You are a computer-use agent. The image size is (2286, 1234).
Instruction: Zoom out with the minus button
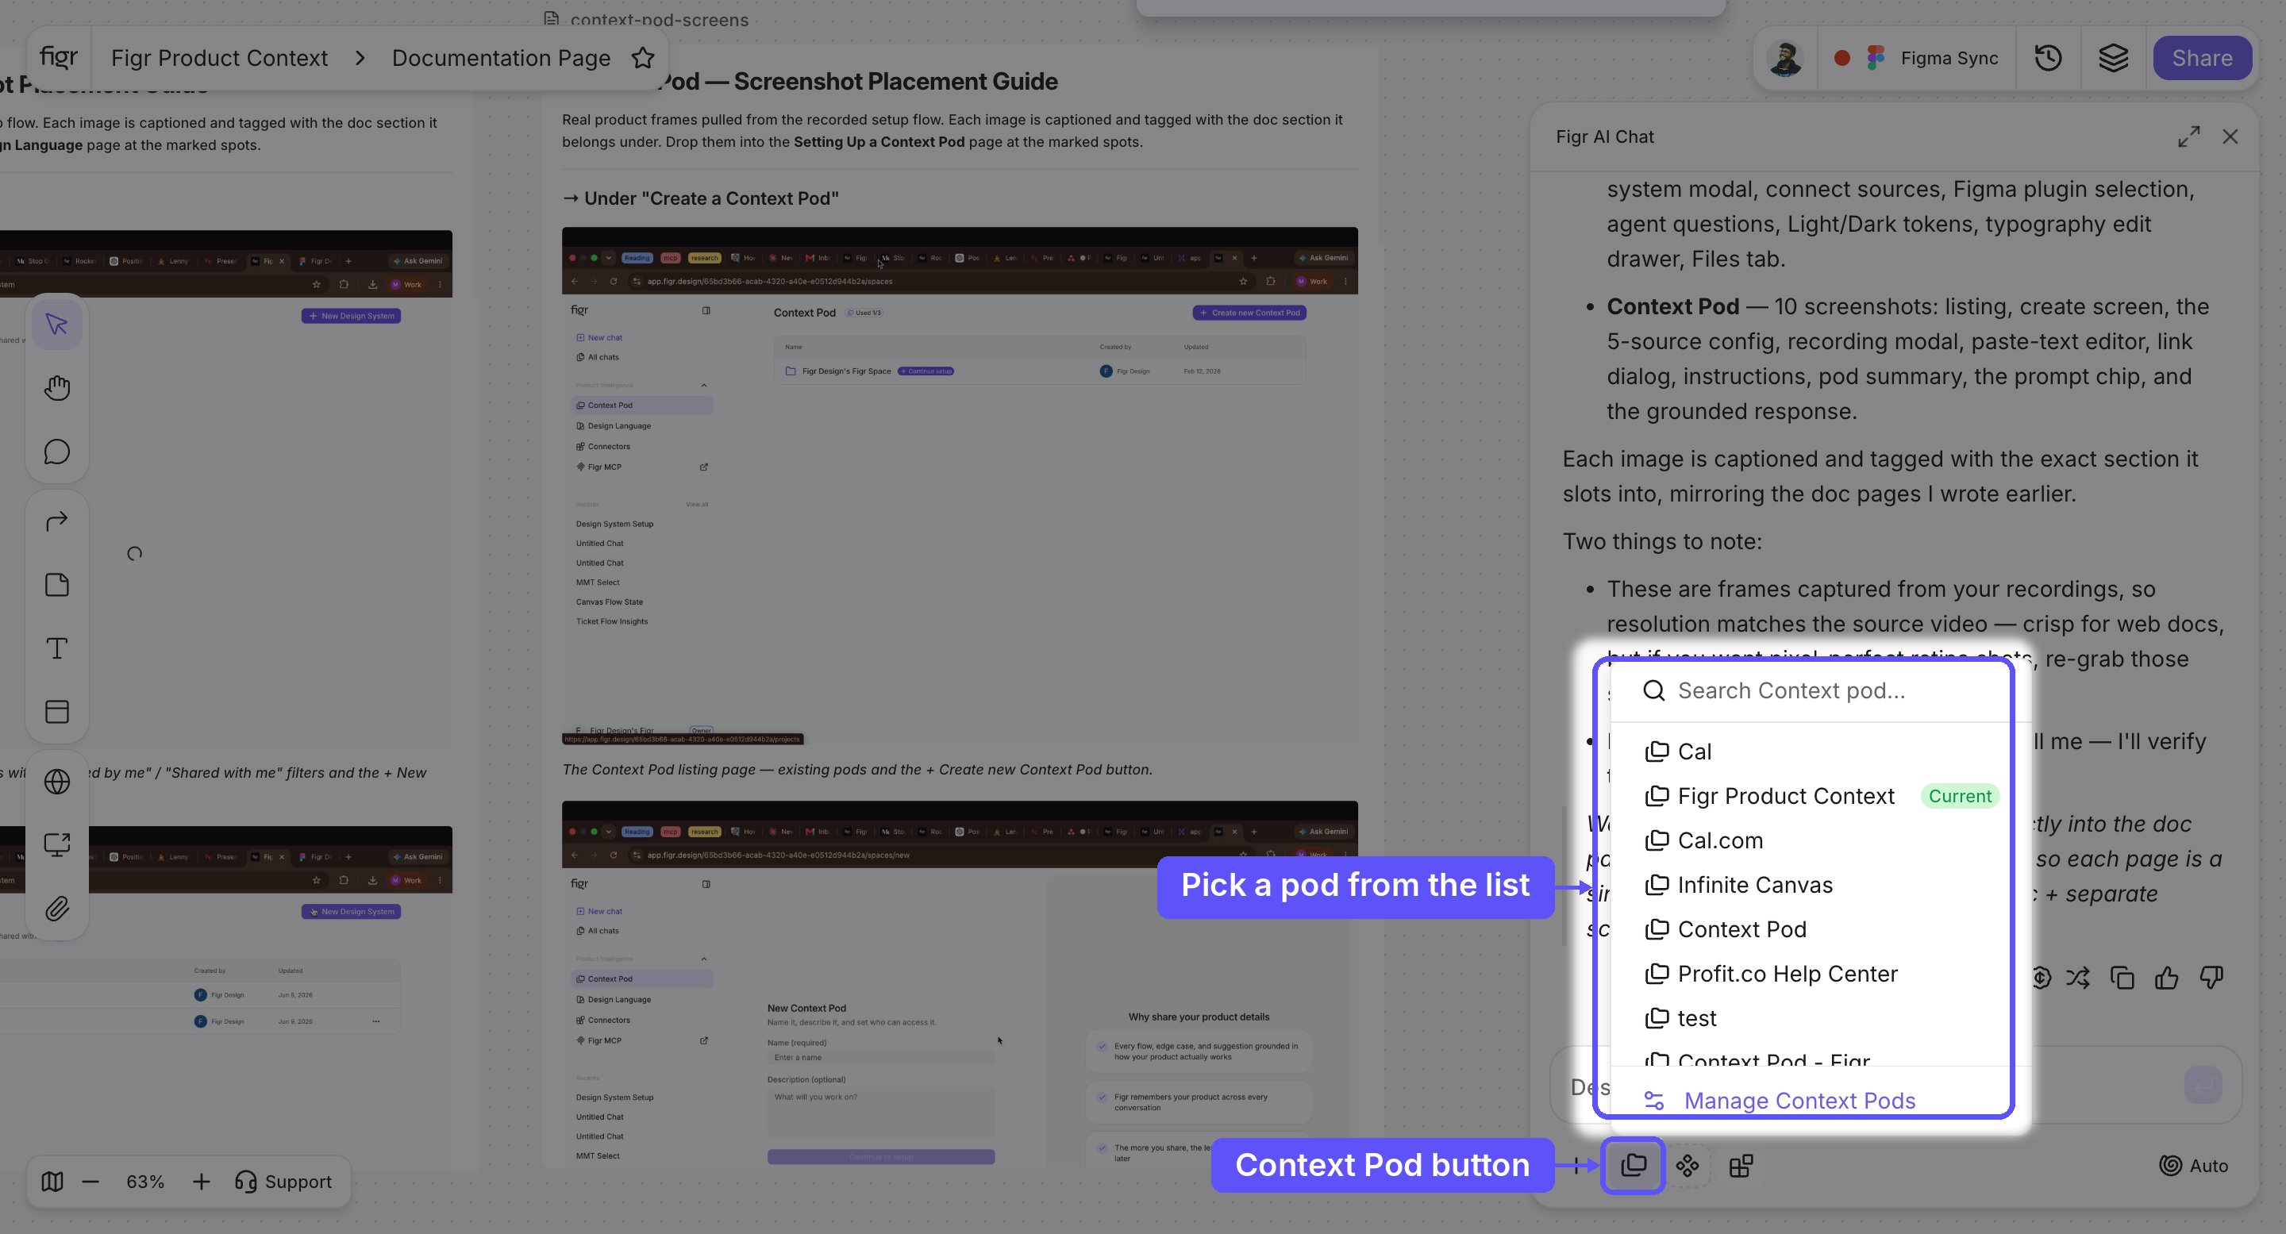(90, 1182)
